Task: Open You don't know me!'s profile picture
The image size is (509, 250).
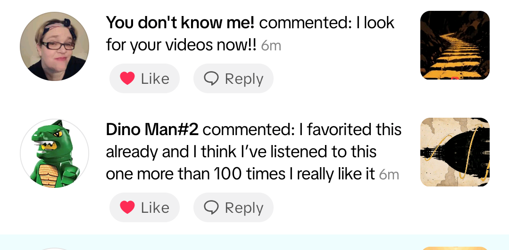Action: click(x=54, y=47)
